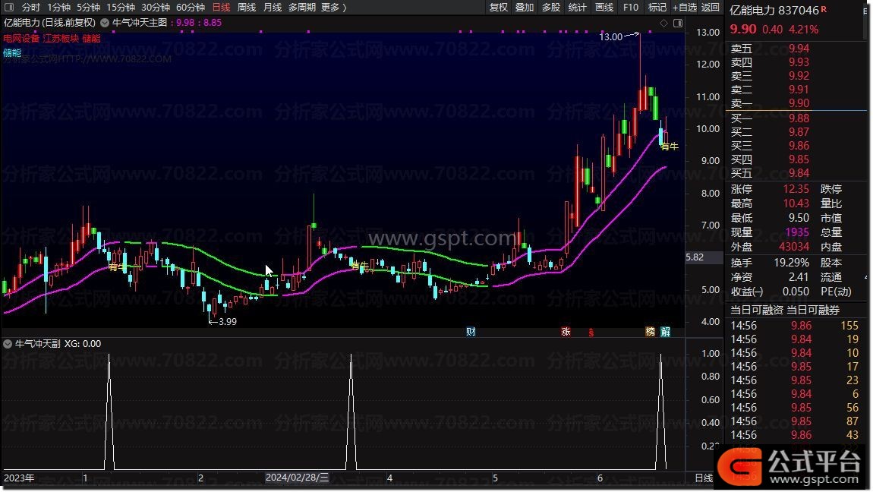Screen dimensions: 873x492
Task: Click the 14:56 trade row with volume 155
Action: (x=795, y=326)
